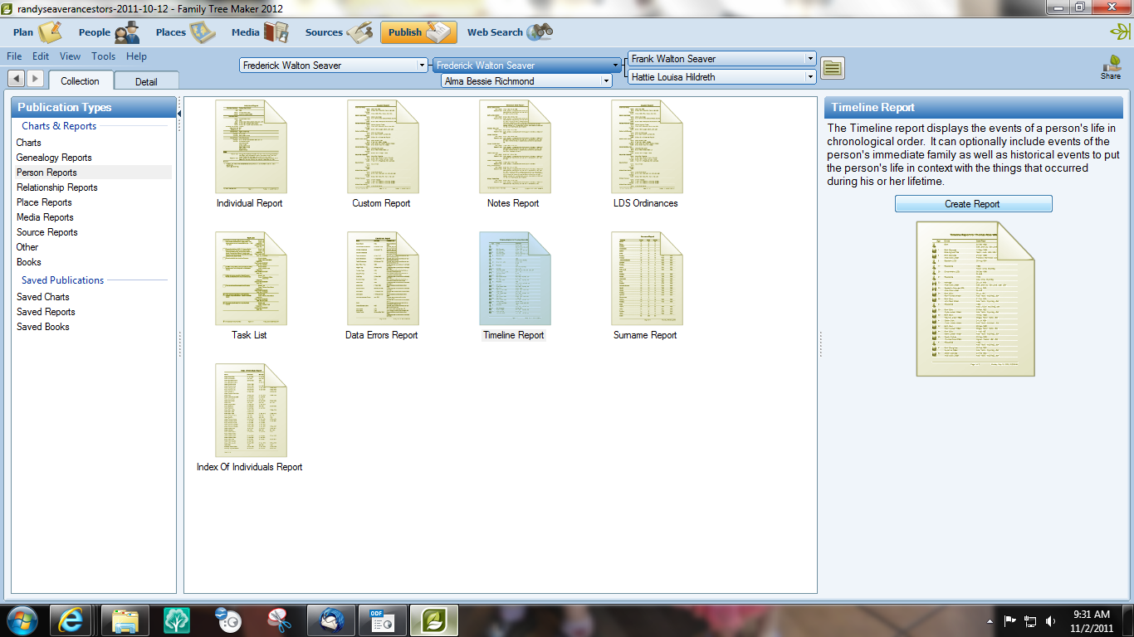Open Windows Explorer folder from the taskbar
Screen dimensions: 1134x637
pos(125,620)
